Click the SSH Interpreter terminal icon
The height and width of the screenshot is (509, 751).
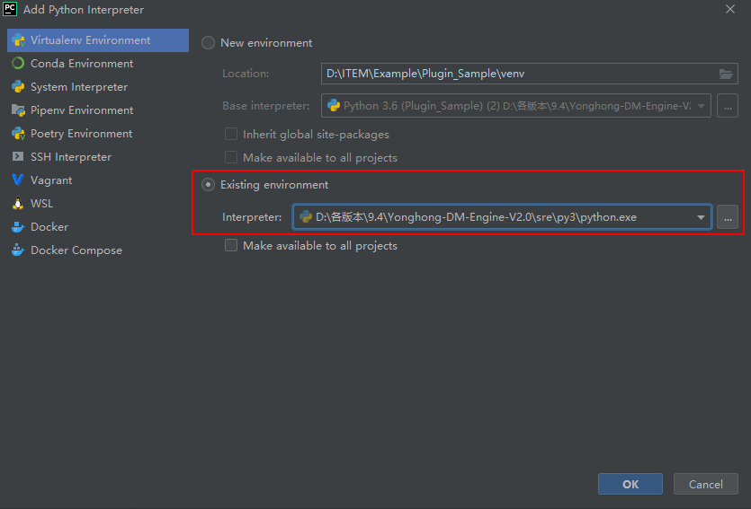pos(18,157)
